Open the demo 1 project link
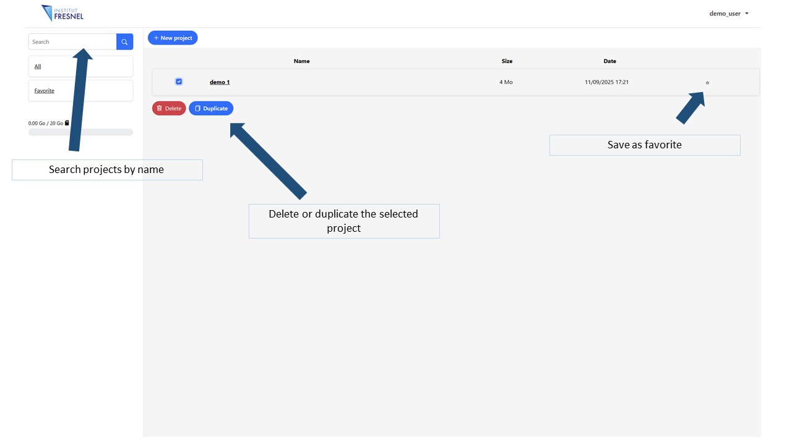This screenshot has height=445, width=792. point(220,82)
